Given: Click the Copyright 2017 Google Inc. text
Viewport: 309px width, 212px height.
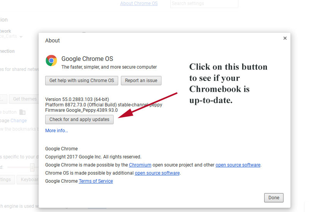Looking at the screenshot, I should point(93,157).
